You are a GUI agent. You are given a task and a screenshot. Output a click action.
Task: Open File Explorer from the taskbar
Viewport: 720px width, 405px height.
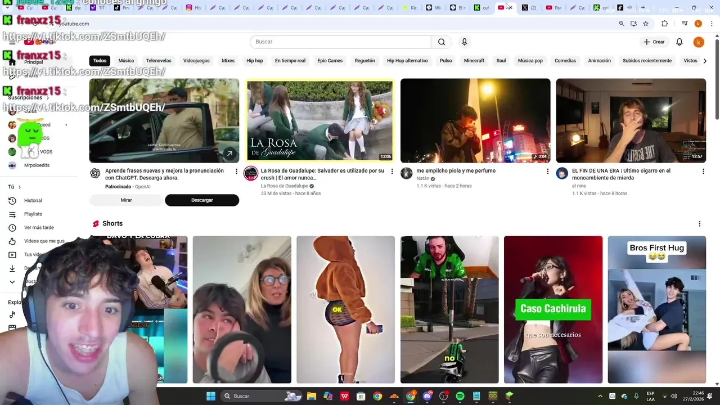312,396
